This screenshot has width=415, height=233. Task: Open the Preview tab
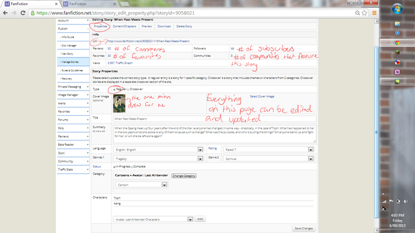point(147,27)
